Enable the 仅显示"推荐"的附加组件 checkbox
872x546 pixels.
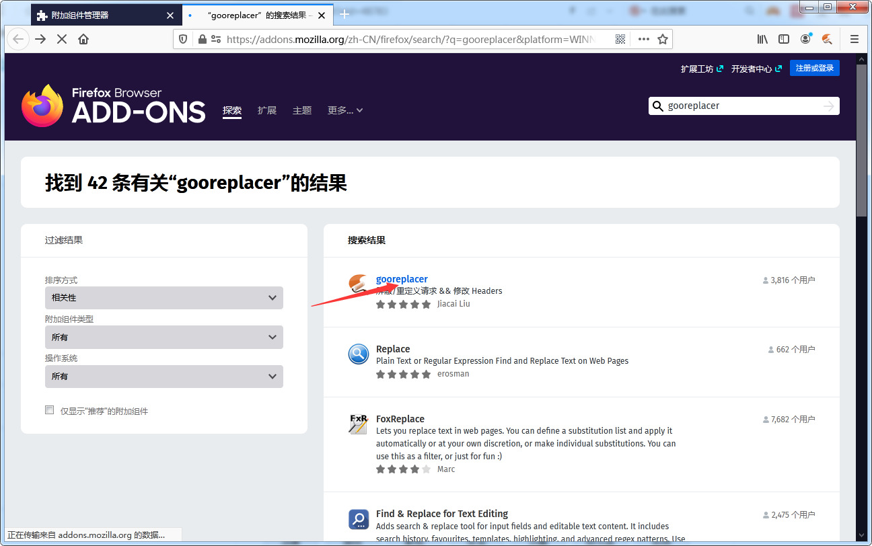pyautogui.click(x=49, y=410)
